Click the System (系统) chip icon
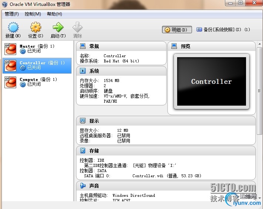This screenshot has height=209, width=263. coord(82,71)
